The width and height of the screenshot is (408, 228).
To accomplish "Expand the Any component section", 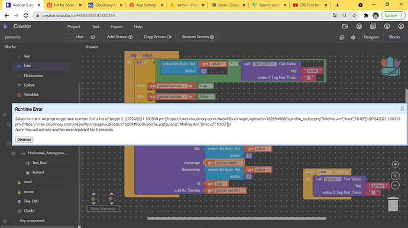I will click(x=5, y=221).
